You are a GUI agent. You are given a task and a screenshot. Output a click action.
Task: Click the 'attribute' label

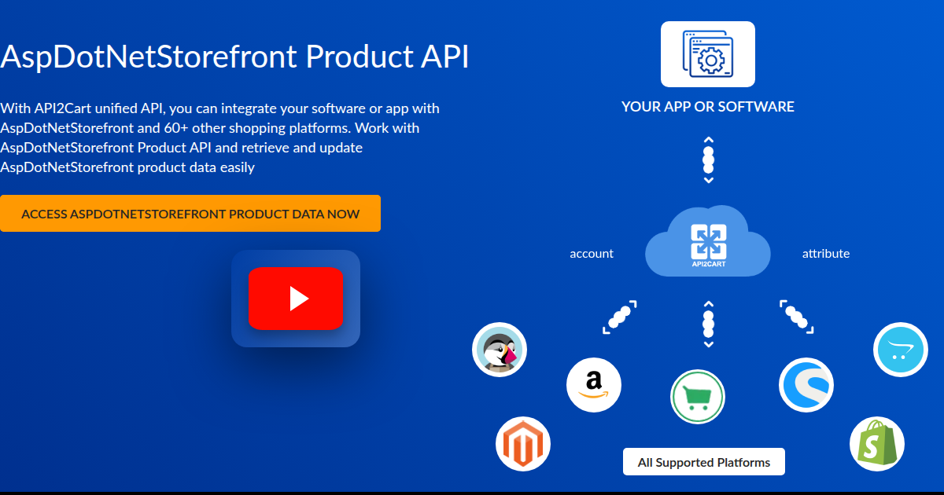(x=826, y=253)
